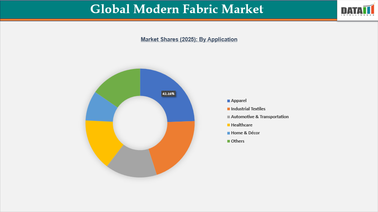Select the Healthcare legend label
This screenshot has height=212, width=378.
point(241,125)
